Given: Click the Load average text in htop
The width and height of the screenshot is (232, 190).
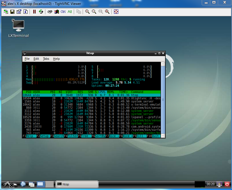Looking at the screenshot, I should pyautogui.click(x=116, y=82).
